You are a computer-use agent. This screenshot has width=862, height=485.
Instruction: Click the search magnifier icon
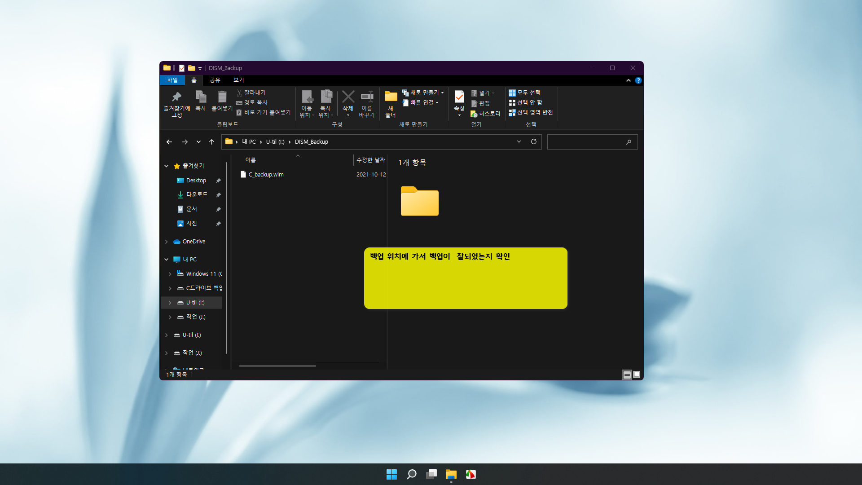coord(629,142)
